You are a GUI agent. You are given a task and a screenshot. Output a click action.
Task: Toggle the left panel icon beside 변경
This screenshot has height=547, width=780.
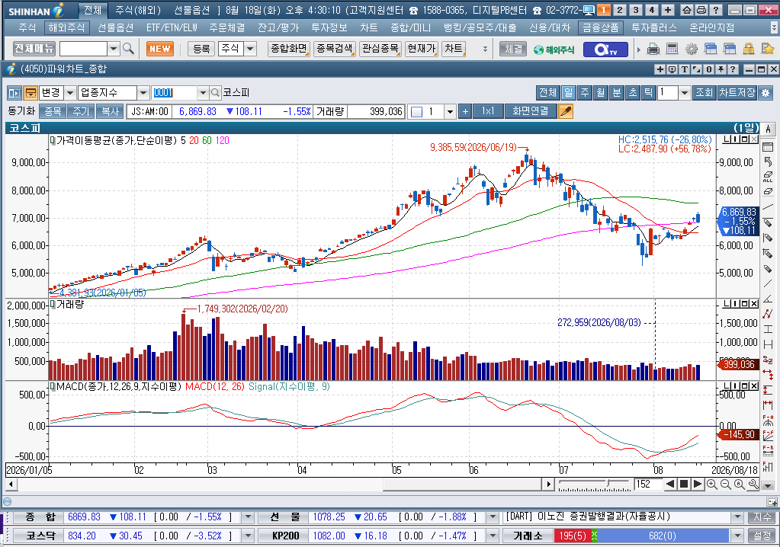pos(14,92)
